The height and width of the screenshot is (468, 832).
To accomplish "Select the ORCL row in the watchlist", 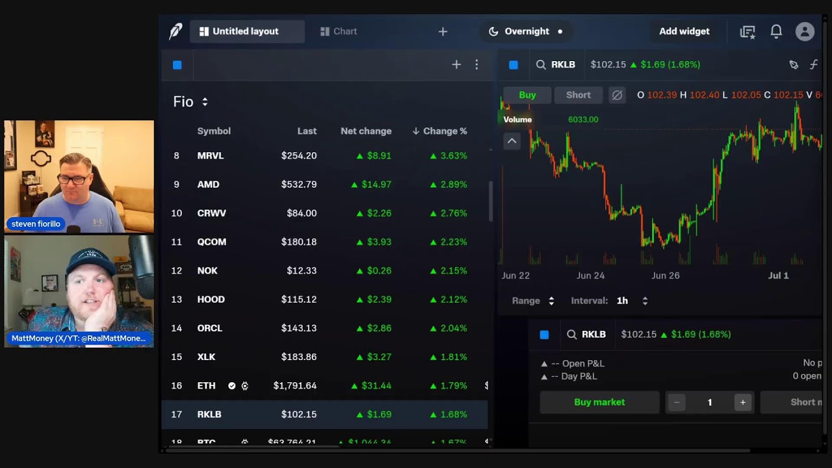I will 324,328.
